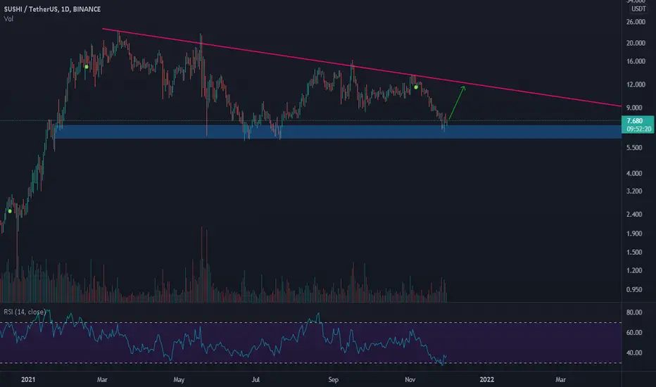Click the 9.000 price axis label

634,108
